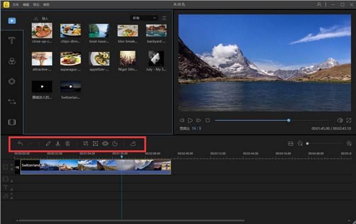
Task: Open the Transitions panel with arrows icon
Action: point(12,101)
